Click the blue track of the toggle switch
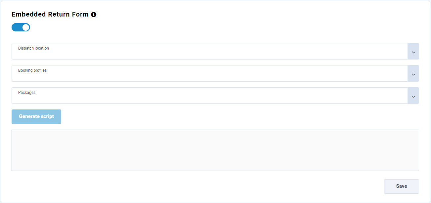The width and height of the screenshot is (431, 203). [x=17, y=27]
